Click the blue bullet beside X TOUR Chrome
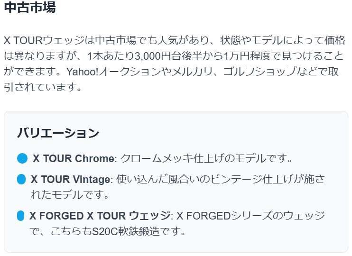Image resolution: width=352 pixels, height=256 pixels. pyautogui.click(x=22, y=158)
